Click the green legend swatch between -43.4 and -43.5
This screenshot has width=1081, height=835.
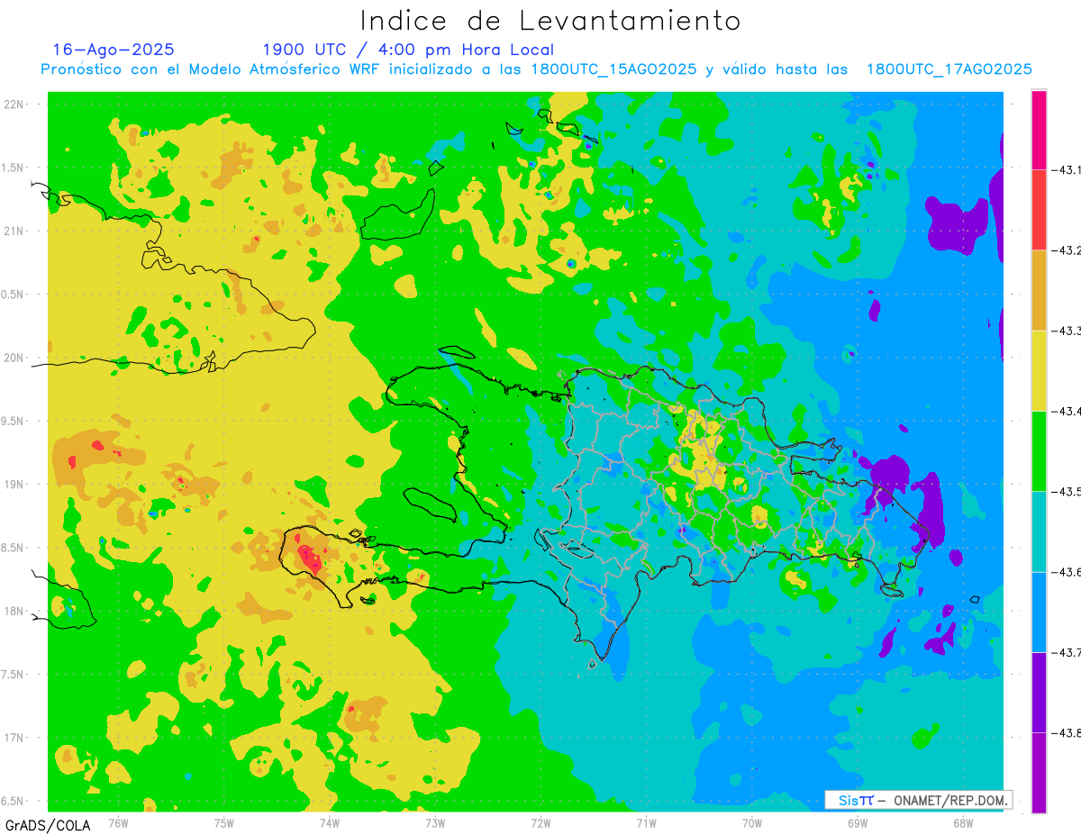pos(1039,450)
